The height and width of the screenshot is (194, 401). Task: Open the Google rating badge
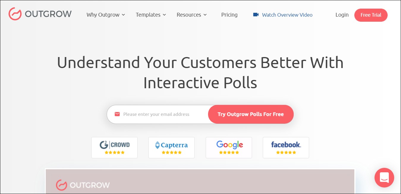[229, 148]
